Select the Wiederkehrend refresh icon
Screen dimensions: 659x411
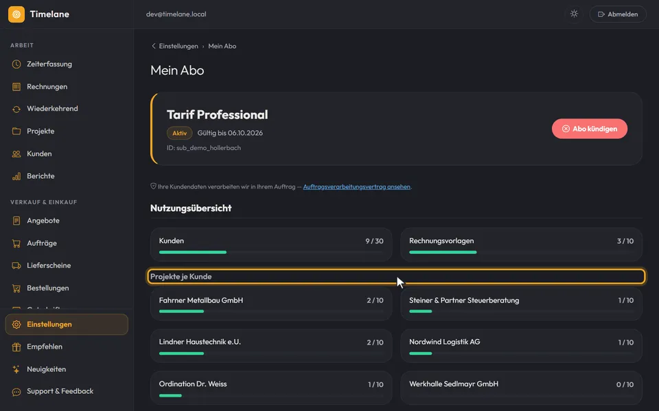pos(16,109)
